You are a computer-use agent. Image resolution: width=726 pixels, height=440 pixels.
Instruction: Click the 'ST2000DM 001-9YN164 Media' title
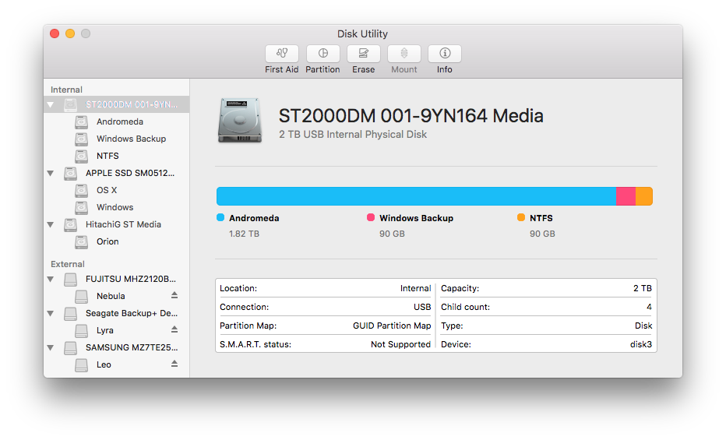411,116
